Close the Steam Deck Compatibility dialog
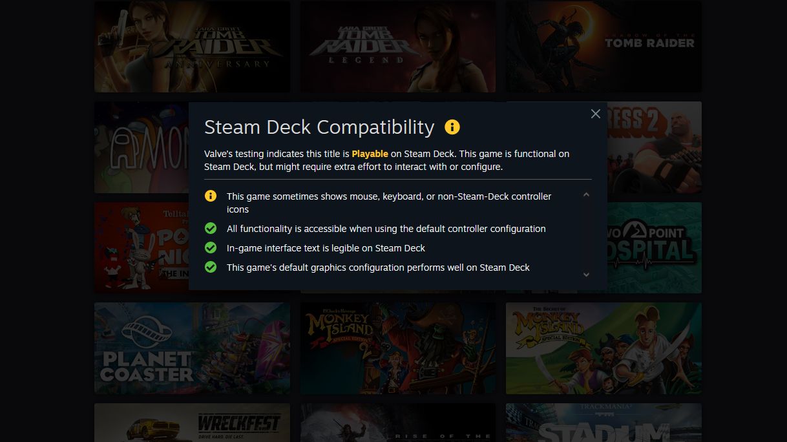 click(596, 114)
